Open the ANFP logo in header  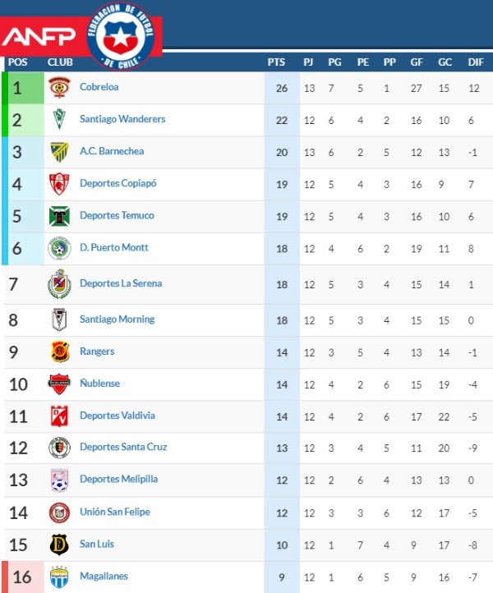coord(39,37)
